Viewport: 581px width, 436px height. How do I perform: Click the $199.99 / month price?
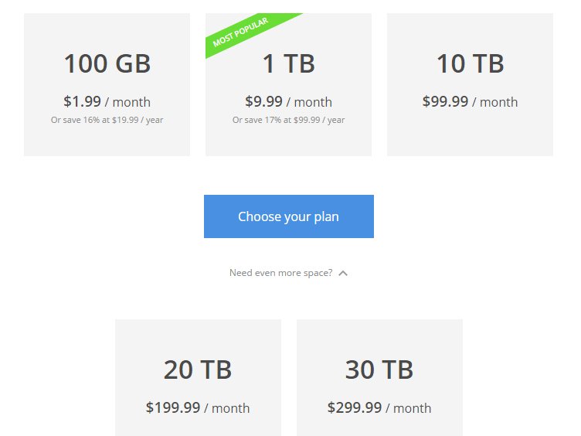197,407
